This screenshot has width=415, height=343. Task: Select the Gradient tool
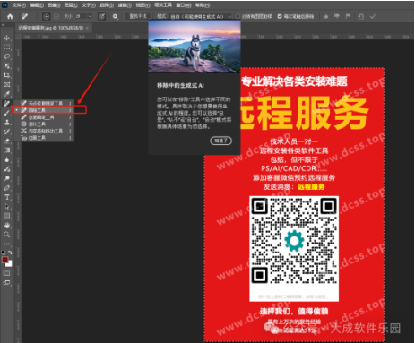point(7,150)
